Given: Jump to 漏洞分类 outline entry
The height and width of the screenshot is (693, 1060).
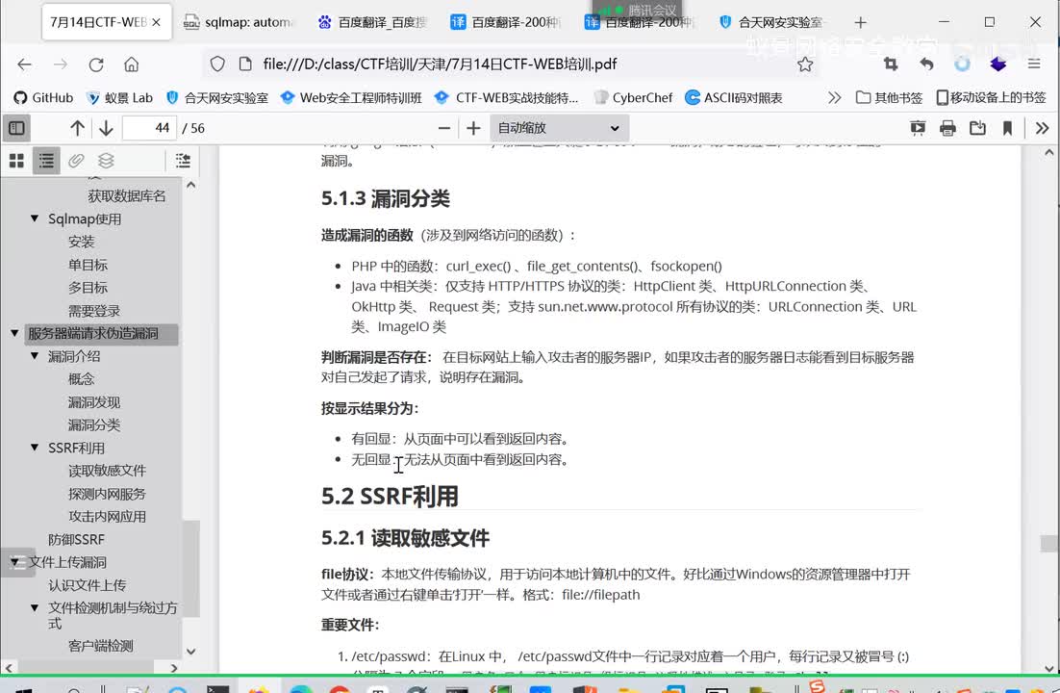Looking at the screenshot, I should point(94,425).
